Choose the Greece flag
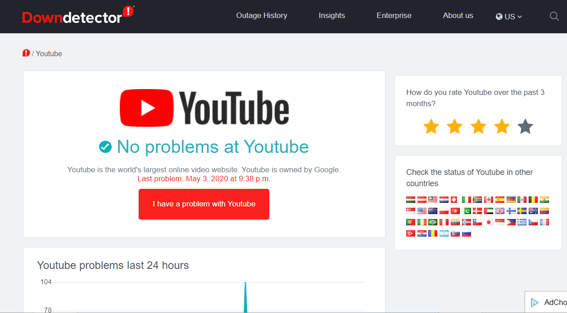Screen dimensions: 567x313 (x=522, y=222)
